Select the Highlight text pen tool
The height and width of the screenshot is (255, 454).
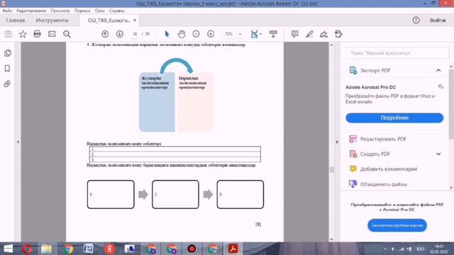click(x=309, y=34)
